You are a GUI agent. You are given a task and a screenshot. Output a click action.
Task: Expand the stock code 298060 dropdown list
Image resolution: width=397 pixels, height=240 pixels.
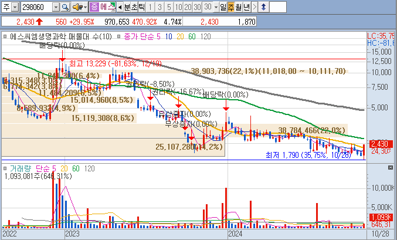click(x=56, y=7)
